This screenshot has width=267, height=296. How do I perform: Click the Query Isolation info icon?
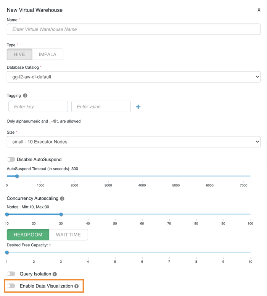click(55, 274)
